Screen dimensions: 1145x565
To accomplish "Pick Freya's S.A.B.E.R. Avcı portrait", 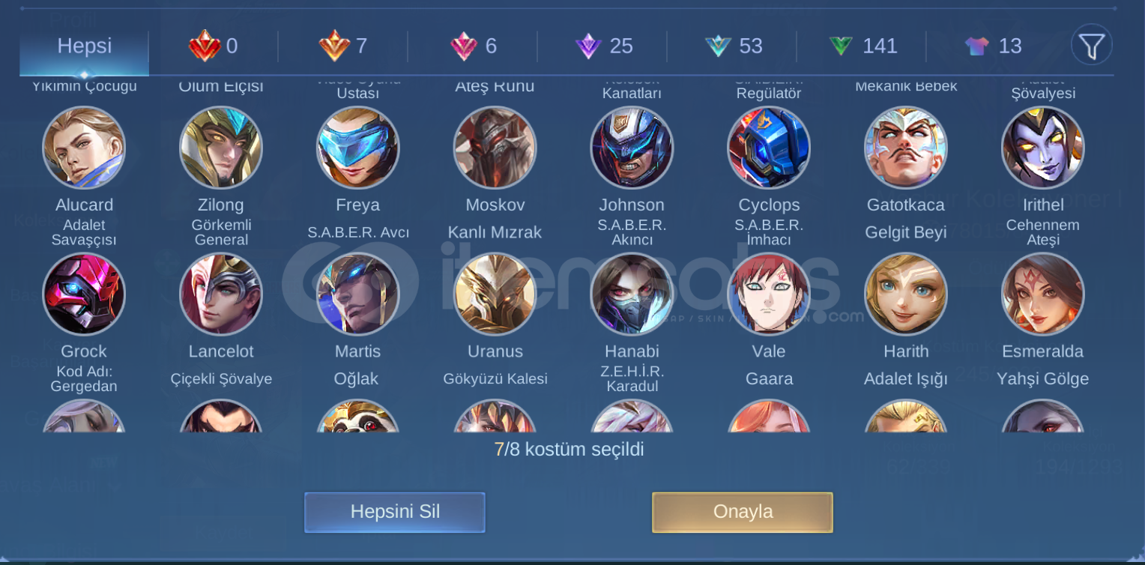I will click(x=358, y=148).
